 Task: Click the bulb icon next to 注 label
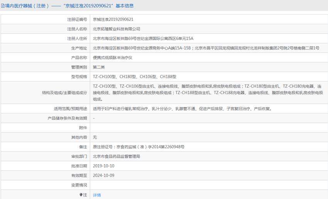tap(81, 195)
